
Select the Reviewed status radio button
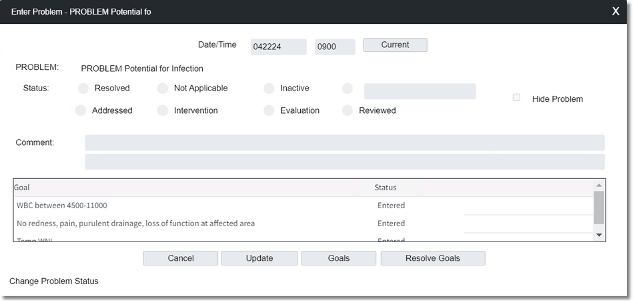348,110
